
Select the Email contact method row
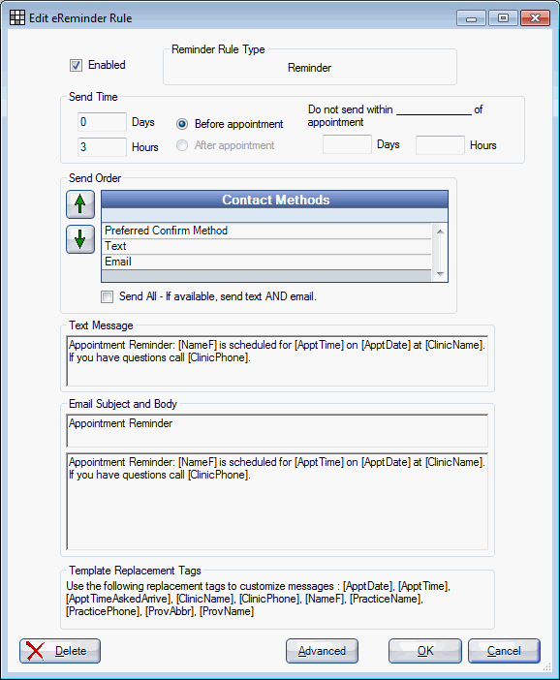click(266, 262)
